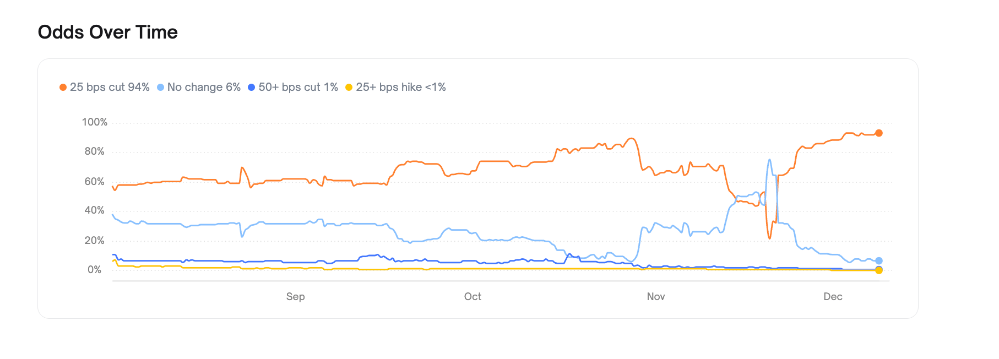Click the 0% y-axis label

pyautogui.click(x=95, y=270)
